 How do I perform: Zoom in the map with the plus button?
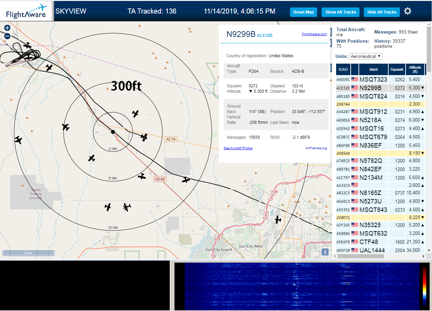(x=7, y=28)
